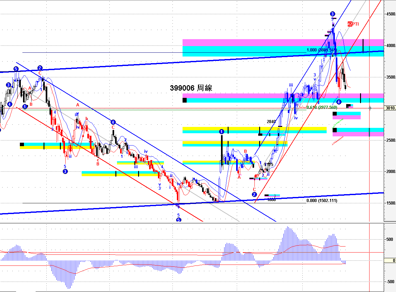The width and height of the screenshot is (396, 292).
Task: Select circled wave 3 marker above the chart peak
Action: (333, 14)
